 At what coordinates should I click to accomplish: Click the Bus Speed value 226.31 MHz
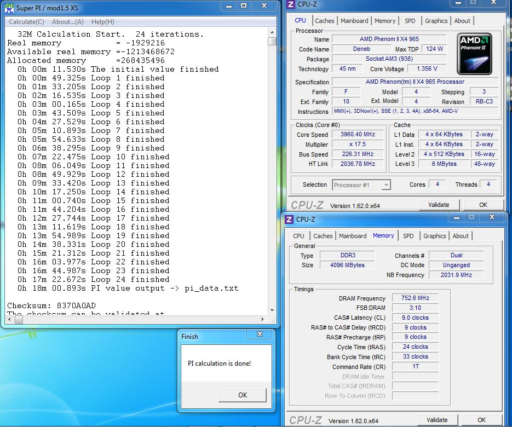tap(358, 154)
